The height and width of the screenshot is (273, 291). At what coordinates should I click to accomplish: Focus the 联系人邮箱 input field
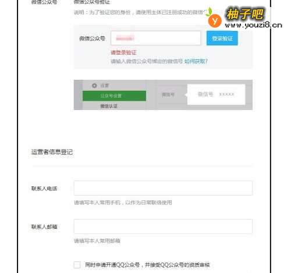pos(163,226)
